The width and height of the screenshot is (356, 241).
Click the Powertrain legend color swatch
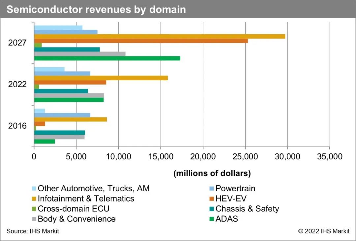(212, 188)
